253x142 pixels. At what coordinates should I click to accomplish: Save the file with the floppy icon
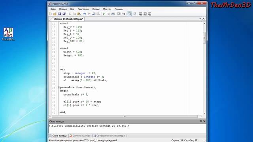(x=59, y=14)
